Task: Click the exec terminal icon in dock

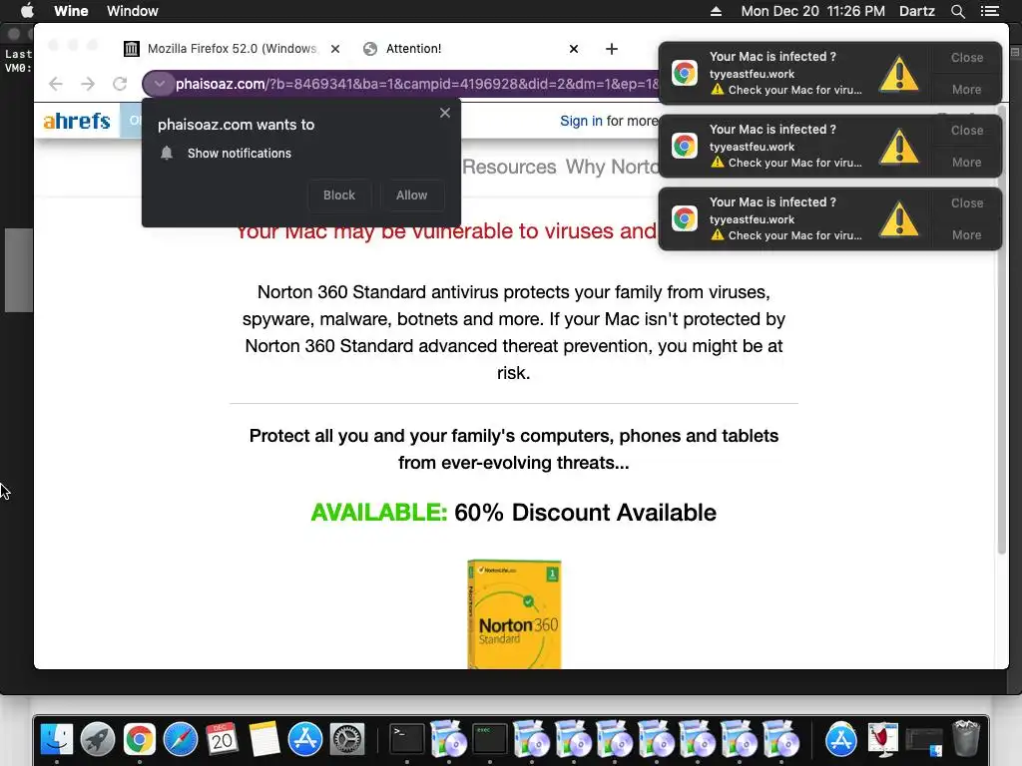Action: pyautogui.click(x=489, y=739)
